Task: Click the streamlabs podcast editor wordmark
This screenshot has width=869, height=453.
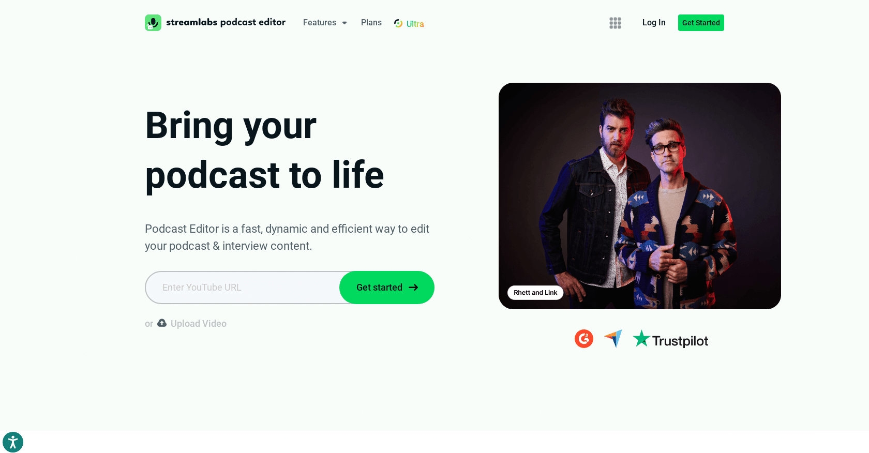Action: coord(226,22)
